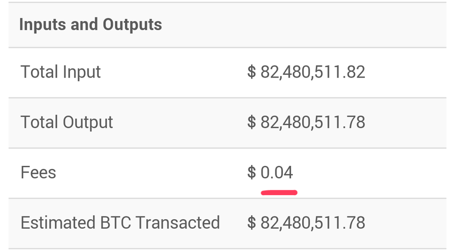Click the word "Transacted" in the last row
The height and width of the screenshot is (251, 458).
(x=178, y=223)
